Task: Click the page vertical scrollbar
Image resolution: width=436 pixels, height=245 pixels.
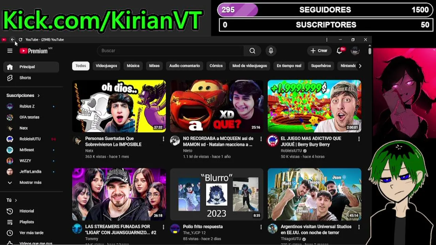Action: click(x=370, y=51)
